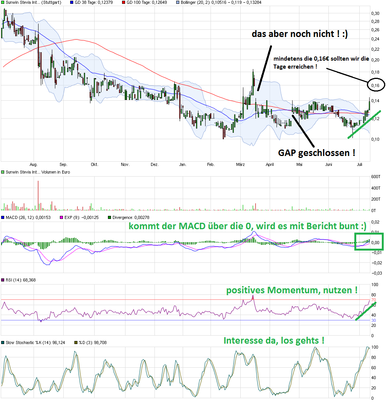
Task: Select the "EXP (9): −0,00125" label
Action: pyautogui.click(x=82, y=217)
